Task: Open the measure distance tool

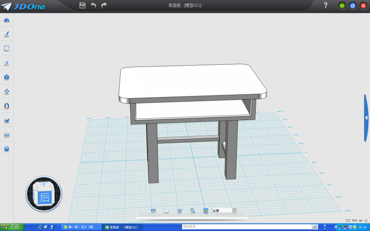Action: pos(6,135)
